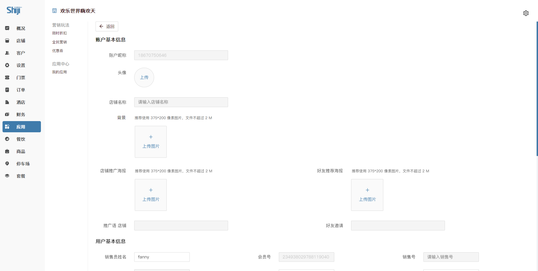Click the 应用中心 group heading

[61, 64]
